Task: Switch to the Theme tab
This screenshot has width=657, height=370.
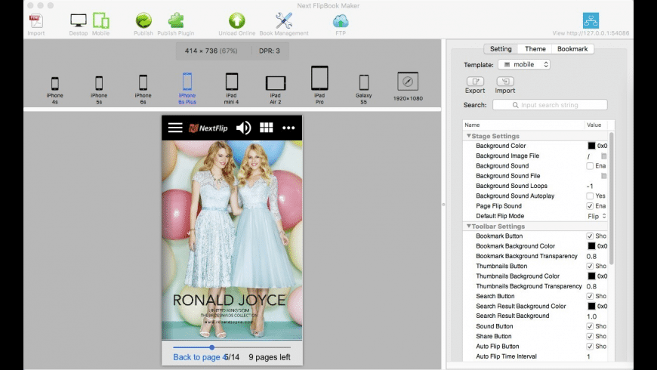Action: [535, 49]
